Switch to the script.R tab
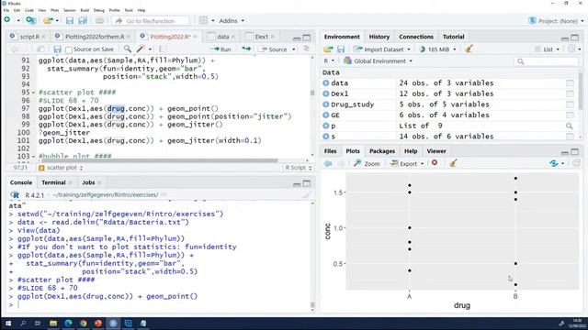 click(29, 37)
